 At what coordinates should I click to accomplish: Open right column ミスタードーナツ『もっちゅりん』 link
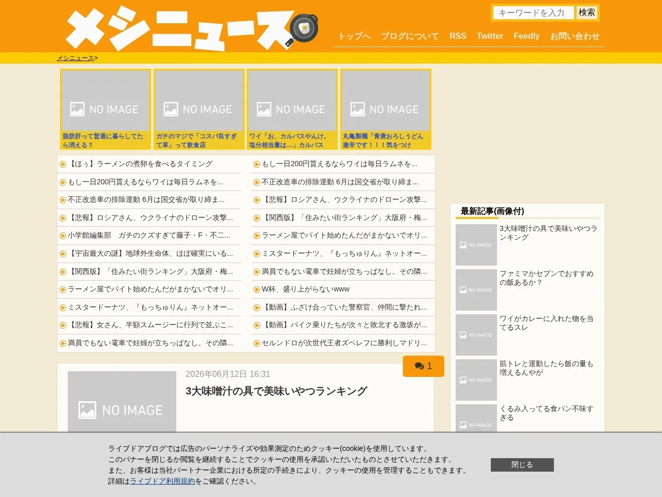point(344,253)
